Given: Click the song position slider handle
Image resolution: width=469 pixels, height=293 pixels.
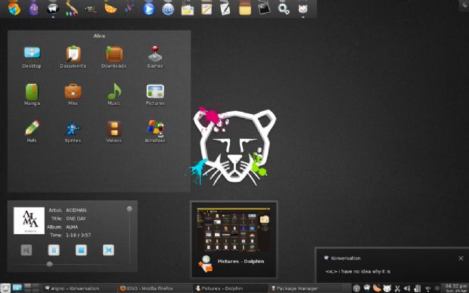Looking at the screenshot, I should coord(50,264).
